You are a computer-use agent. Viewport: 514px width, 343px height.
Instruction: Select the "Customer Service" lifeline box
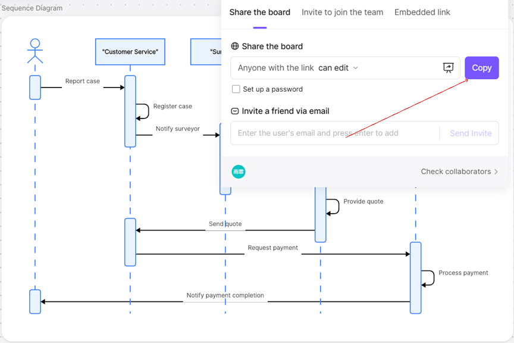[x=130, y=52]
